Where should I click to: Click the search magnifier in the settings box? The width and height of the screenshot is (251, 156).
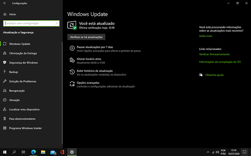pyautogui.click(x=56, y=23)
